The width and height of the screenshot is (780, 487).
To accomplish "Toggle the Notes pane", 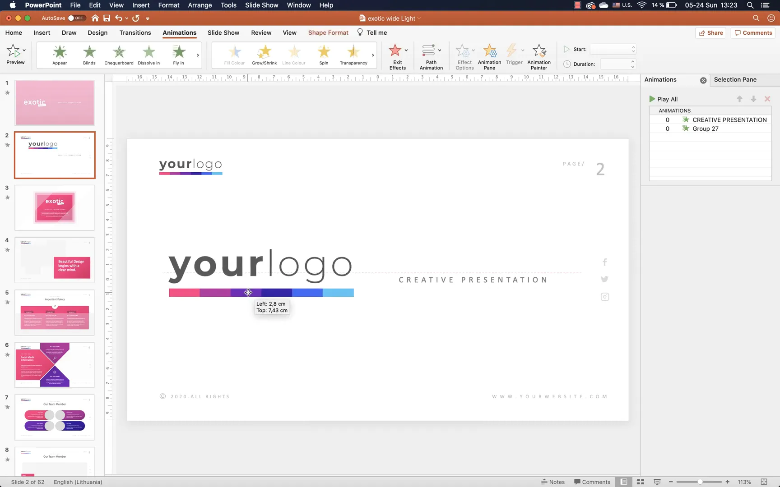I will [x=553, y=482].
